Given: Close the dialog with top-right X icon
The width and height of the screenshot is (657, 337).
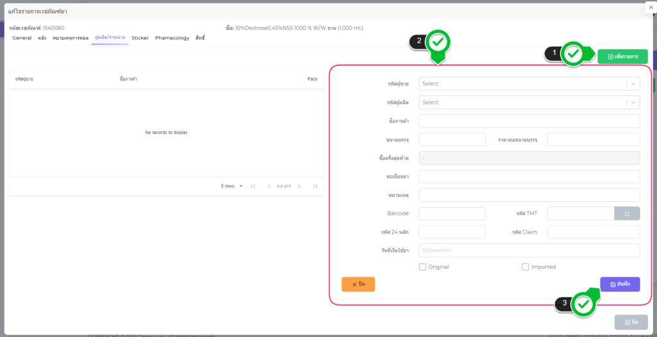Looking at the screenshot, I should (649, 7).
